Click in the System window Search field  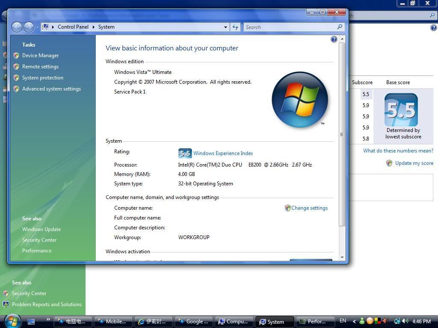pyautogui.click(x=290, y=27)
